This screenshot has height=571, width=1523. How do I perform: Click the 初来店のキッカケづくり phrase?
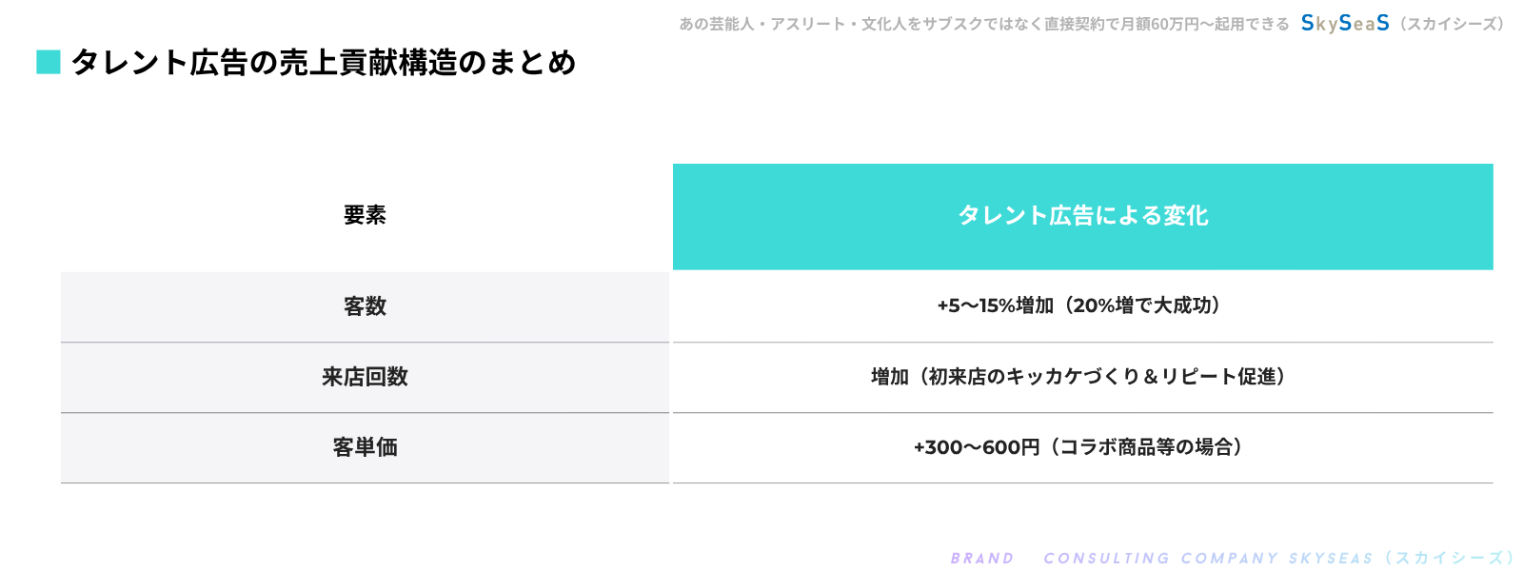pyautogui.click(x=1033, y=377)
